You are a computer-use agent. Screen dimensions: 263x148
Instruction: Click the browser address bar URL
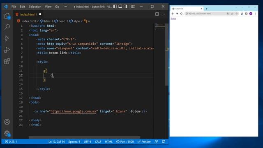pos(200,14)
